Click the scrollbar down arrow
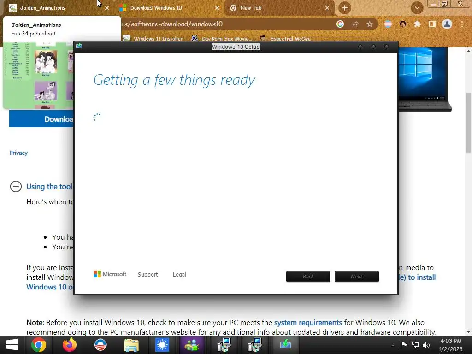Screen dimensions: 472x354 468,332
